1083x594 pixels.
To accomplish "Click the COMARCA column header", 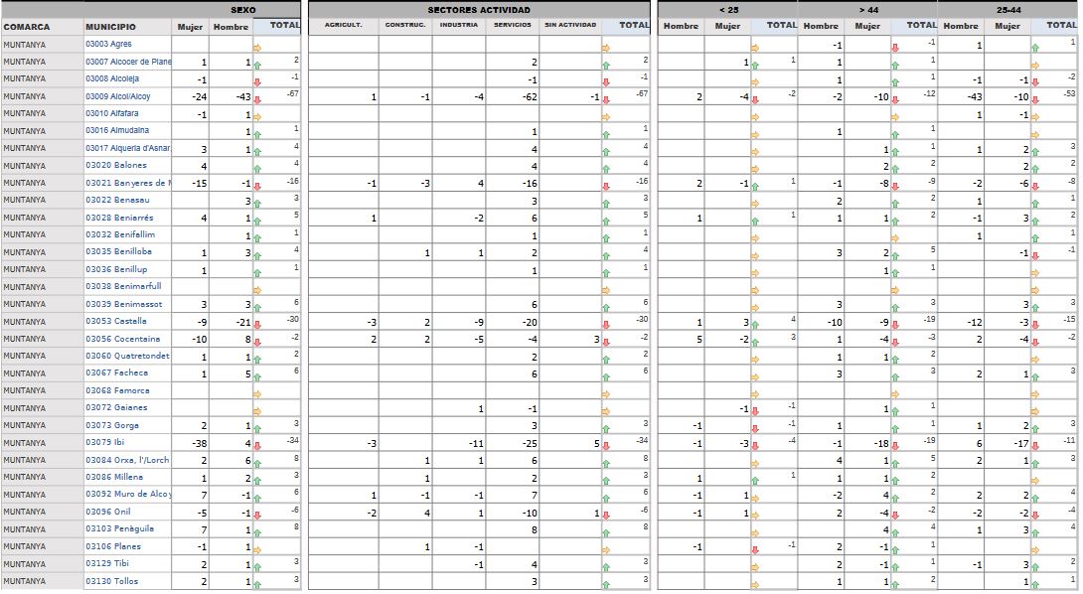I will point(27,26).
